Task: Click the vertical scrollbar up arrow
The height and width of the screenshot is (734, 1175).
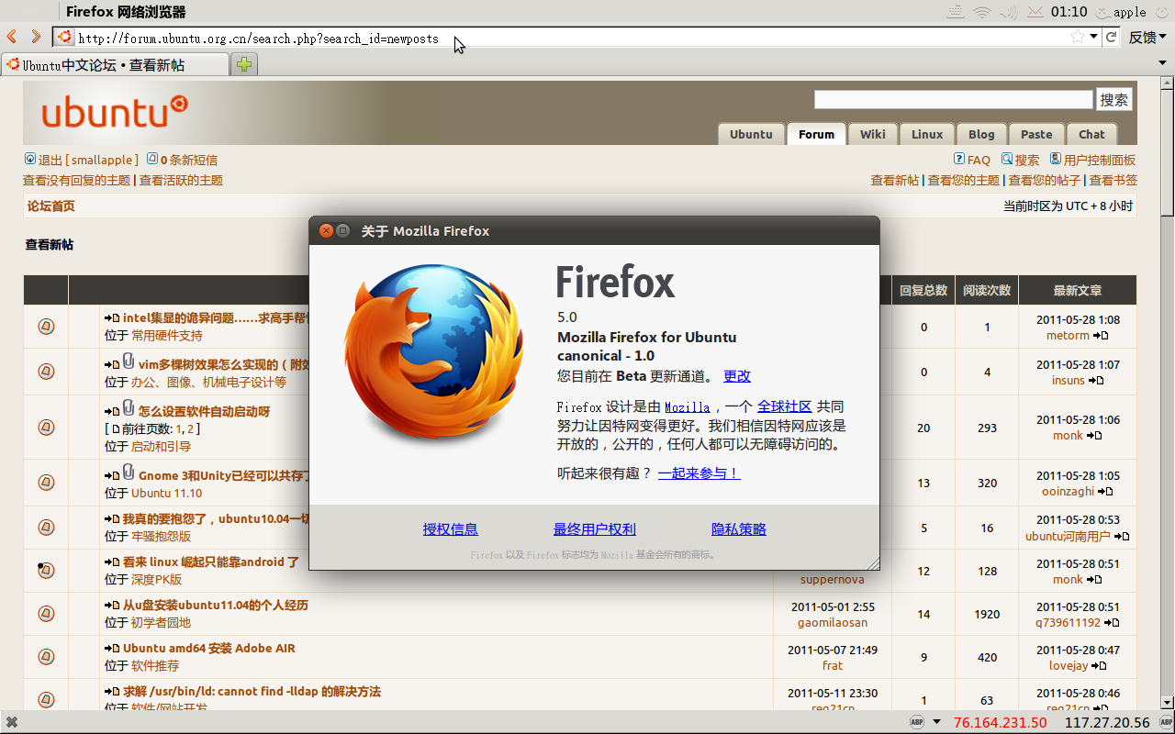Action: click(1167, 83)
